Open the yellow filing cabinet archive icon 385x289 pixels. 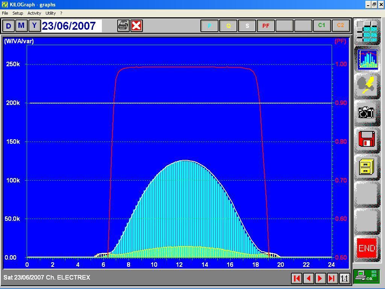pyautogui.click(x=367, y=167)
